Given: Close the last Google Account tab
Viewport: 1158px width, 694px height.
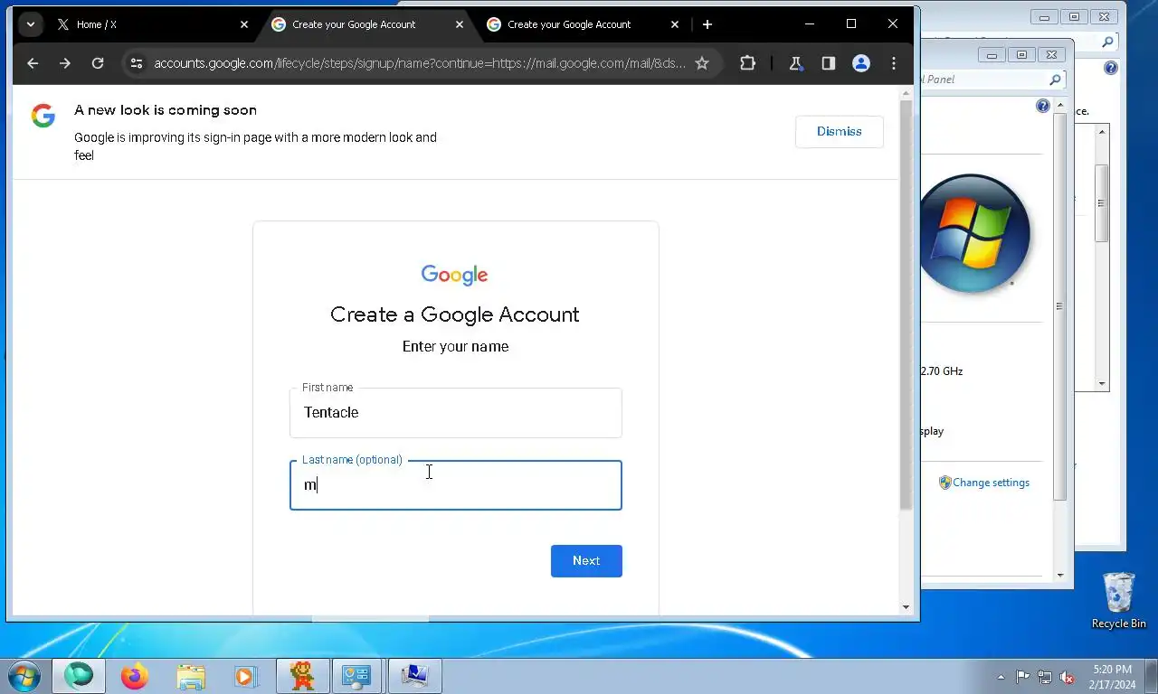Looking at the screenshot, I should pyautogui.click(x=675, y=24).
